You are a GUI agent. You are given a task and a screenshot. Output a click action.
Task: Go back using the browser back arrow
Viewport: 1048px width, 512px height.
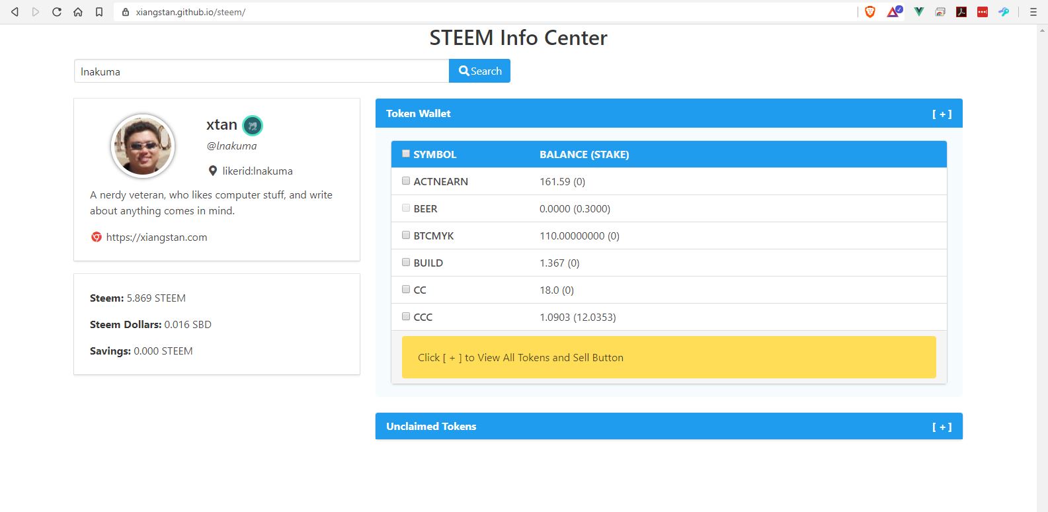tap(15, 12)
